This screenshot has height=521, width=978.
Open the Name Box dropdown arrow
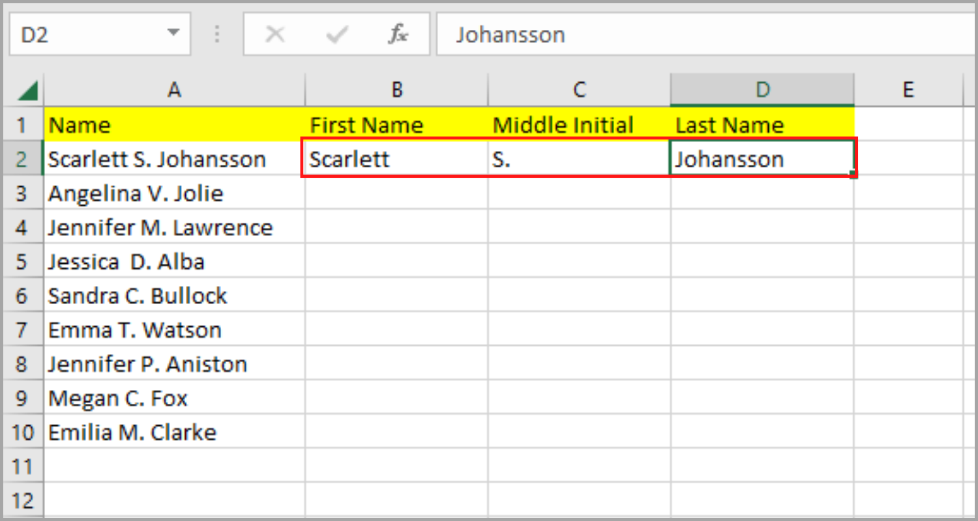click(173, 34)
